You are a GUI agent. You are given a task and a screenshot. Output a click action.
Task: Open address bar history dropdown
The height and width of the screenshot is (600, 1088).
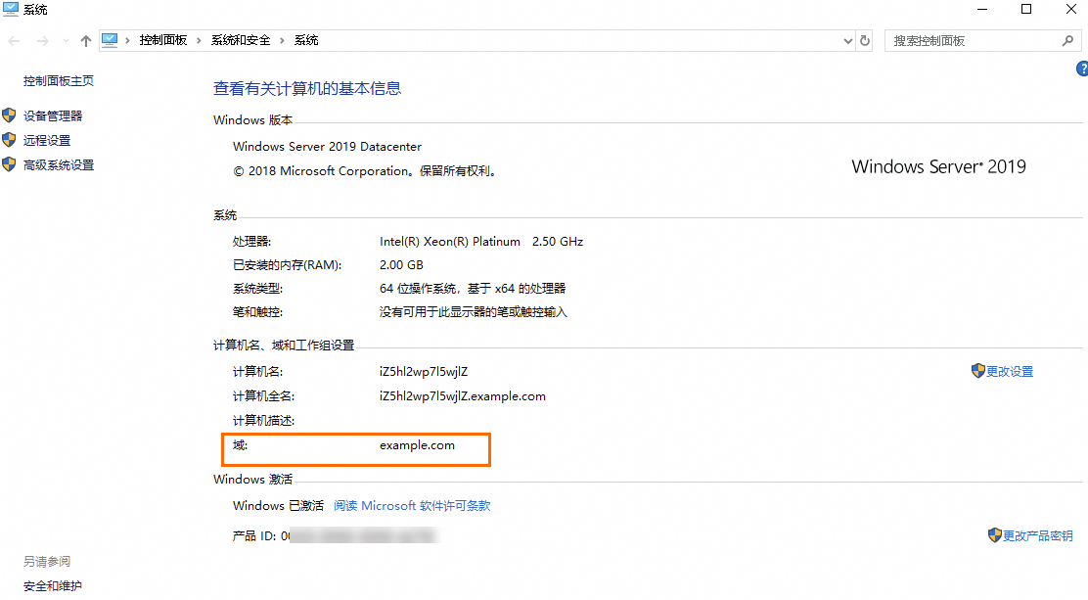pyautogui.click(x=848, y=41)
